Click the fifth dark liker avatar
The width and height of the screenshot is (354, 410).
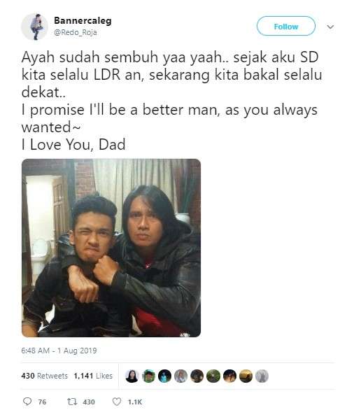[197, 376]
